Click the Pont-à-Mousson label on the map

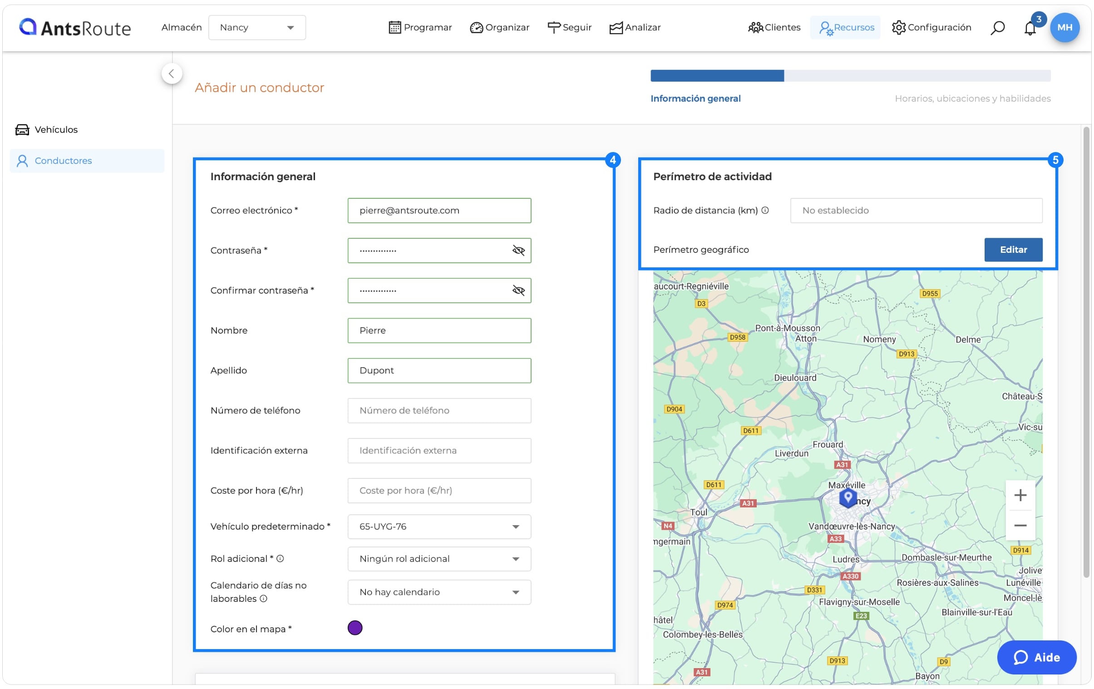tap(787, 328)
